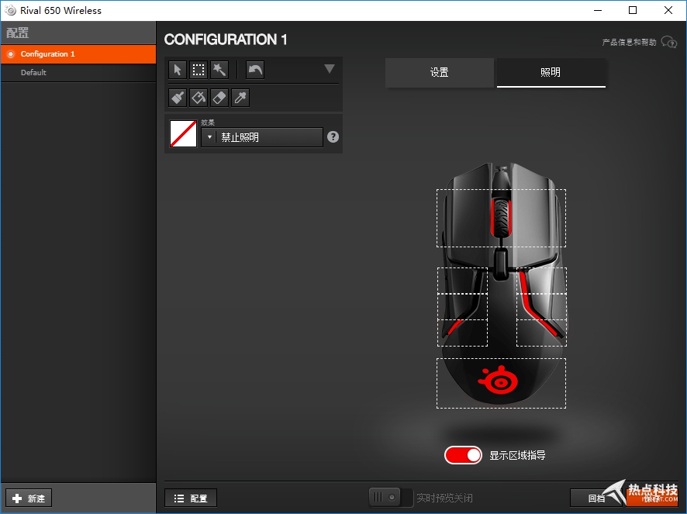The width and height of the screenshot is (687, 514).
Task: Choose the rectangular marquee selection tool
Action: [x=199, y=70]
